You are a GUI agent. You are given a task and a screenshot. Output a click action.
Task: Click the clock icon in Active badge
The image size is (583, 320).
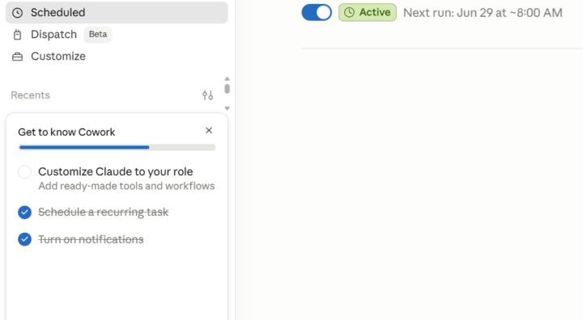pyautogui.click(x=349, y=13)
